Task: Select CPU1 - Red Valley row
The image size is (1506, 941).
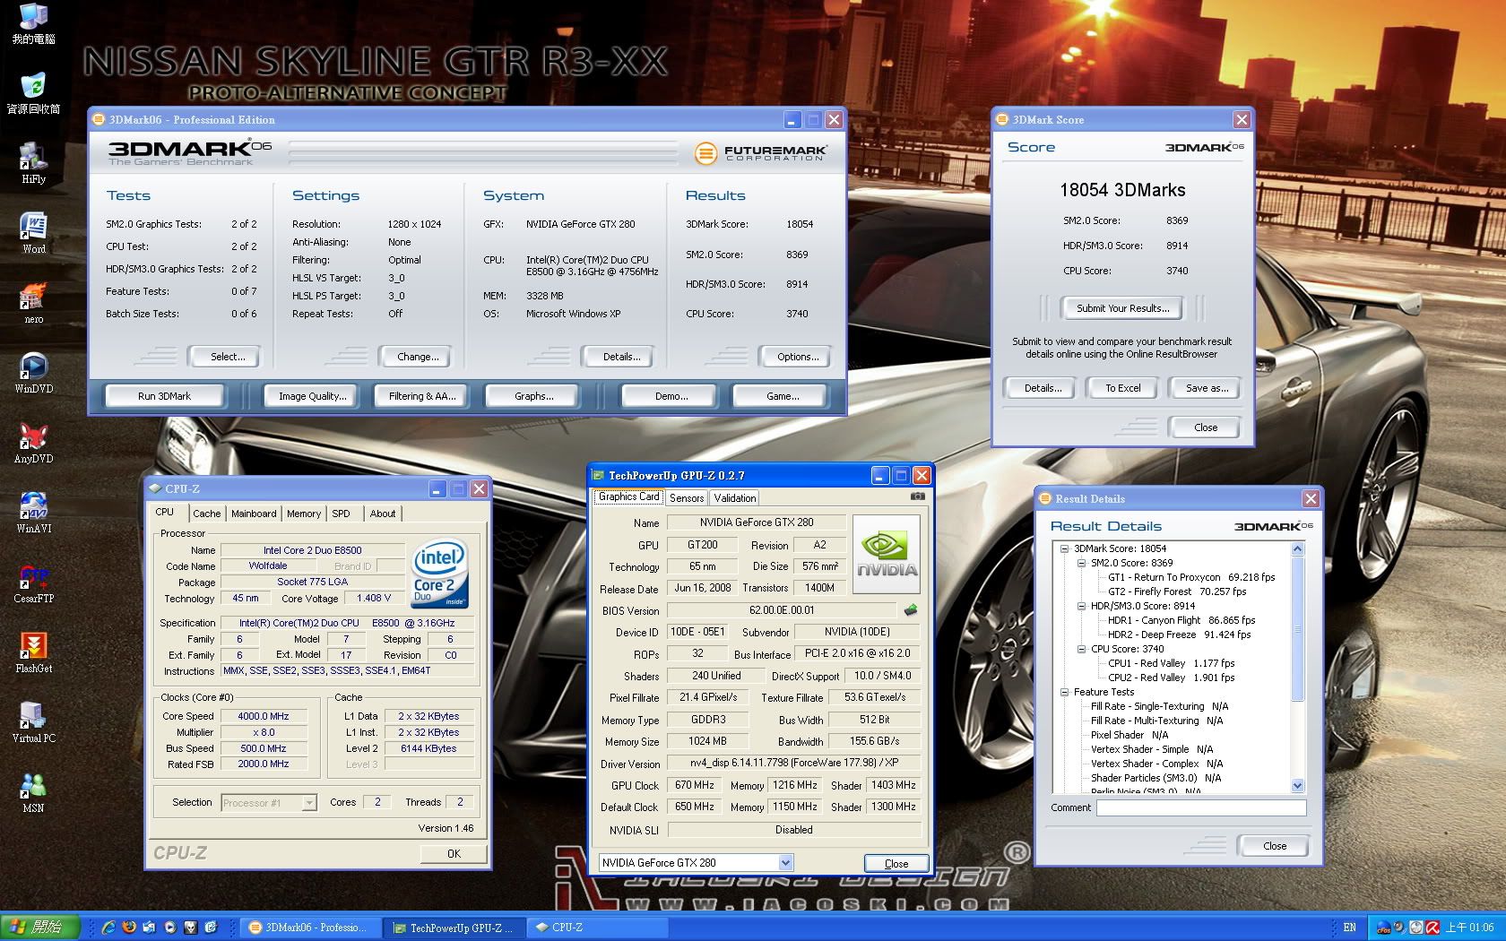Action: pos(1171,663)
